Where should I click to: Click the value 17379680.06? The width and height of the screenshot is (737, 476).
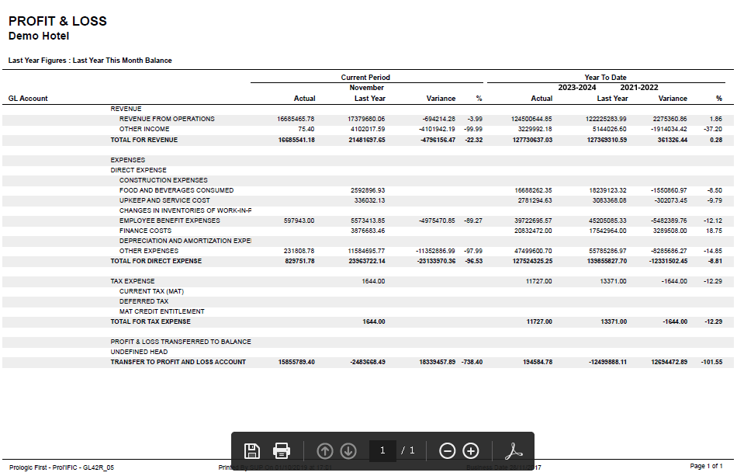(x=366, y=119)
